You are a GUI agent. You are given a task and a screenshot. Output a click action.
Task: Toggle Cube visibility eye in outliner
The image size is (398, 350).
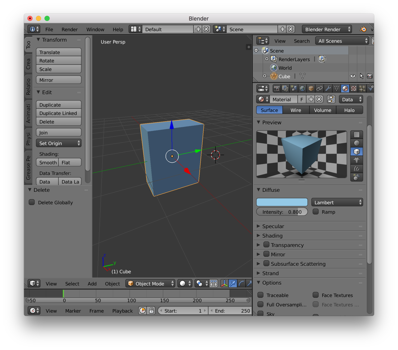[353, 76]
